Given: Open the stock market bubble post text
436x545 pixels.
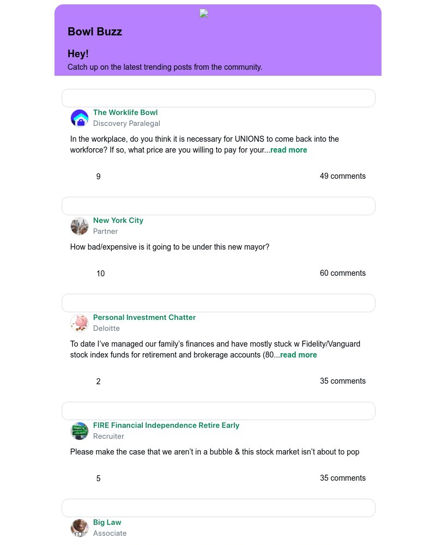Looking at the screenshot, I should point(215,452).
